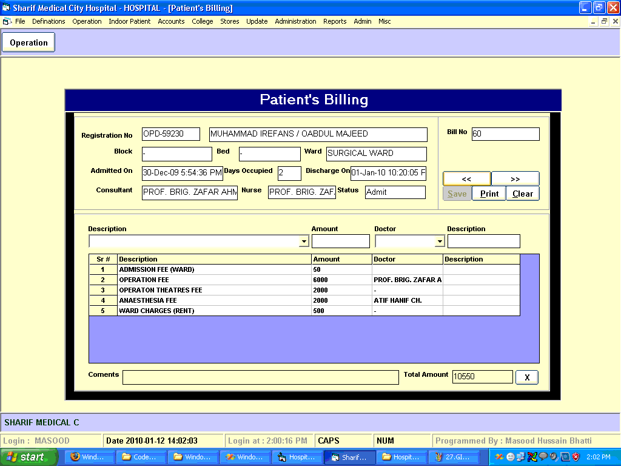Open the speaker volume tray icon
Viewport: 621px width, 466px height.
tap(554, 457)
